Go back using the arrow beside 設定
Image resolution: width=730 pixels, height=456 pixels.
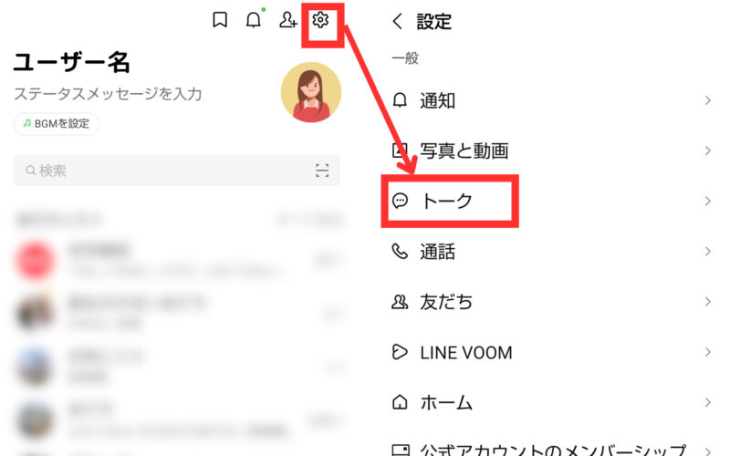coord(397,21)
